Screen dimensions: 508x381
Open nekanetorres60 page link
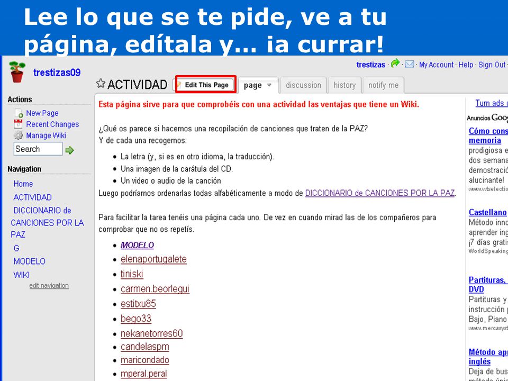(x=152, y=333)
